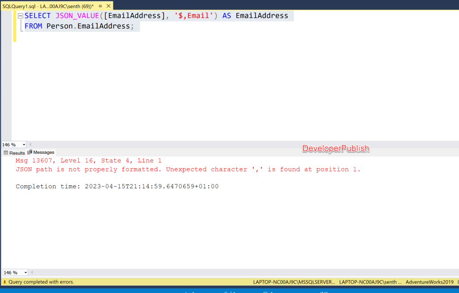Open the messages pane zoom dropdown
Screen dimensions: 459x293
click(x=25, y=272)
